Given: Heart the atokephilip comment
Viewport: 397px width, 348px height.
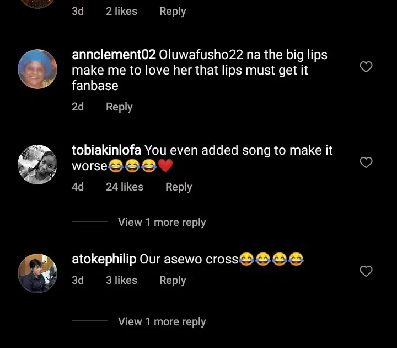Looking at the screenshot, I should (366, 271).
